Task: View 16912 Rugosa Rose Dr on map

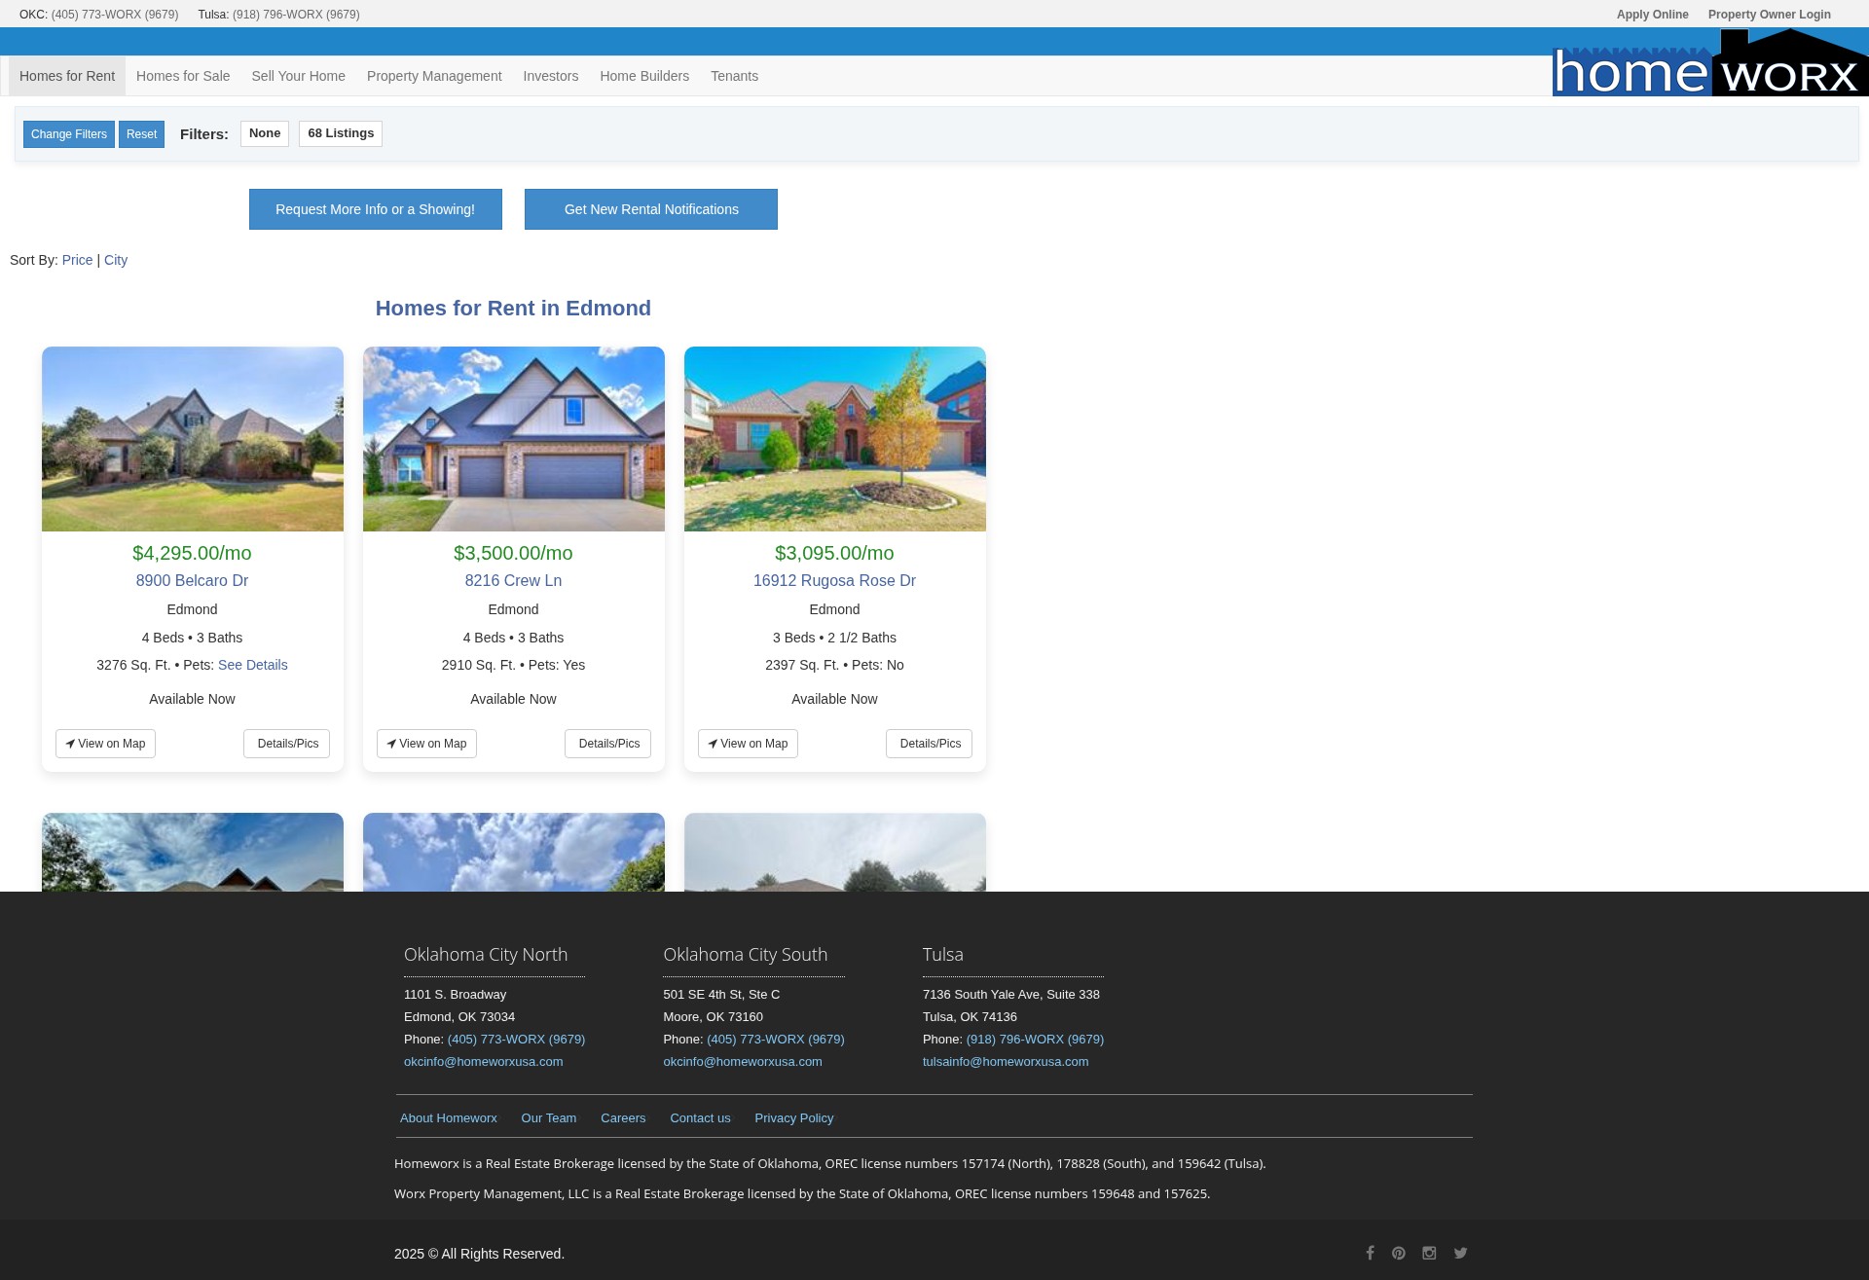Action: pos(748,744)
